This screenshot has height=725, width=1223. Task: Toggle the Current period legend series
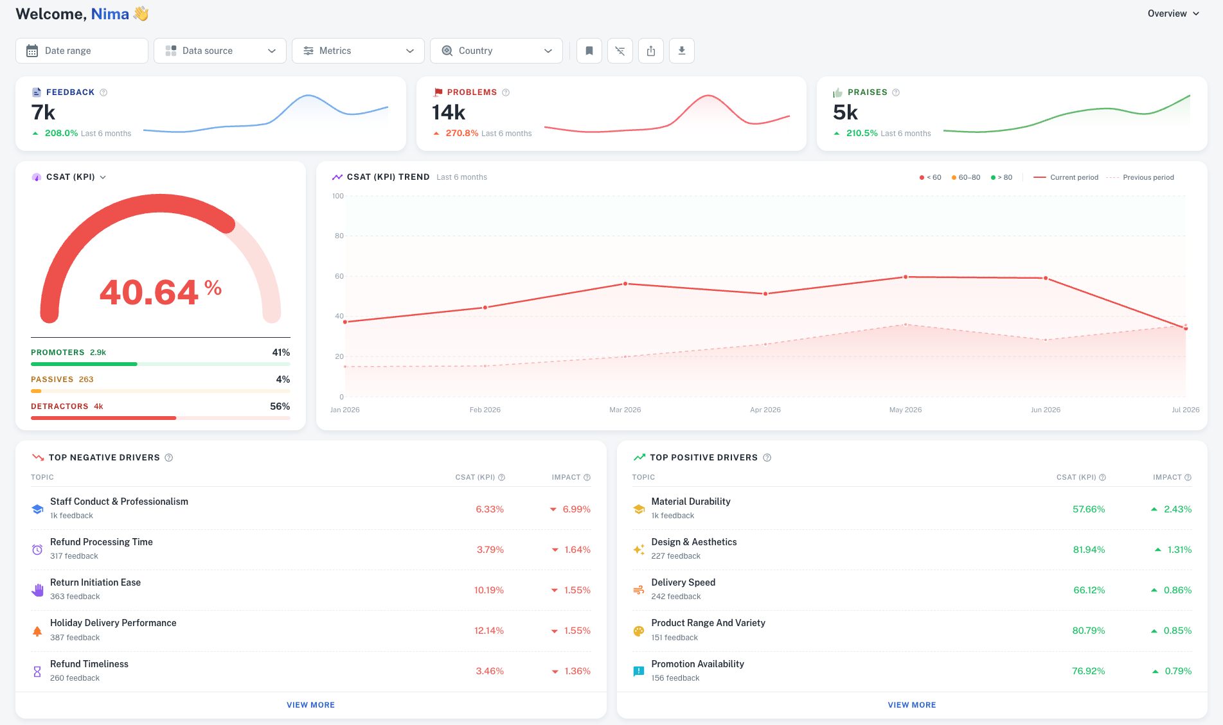(1066, 177)
